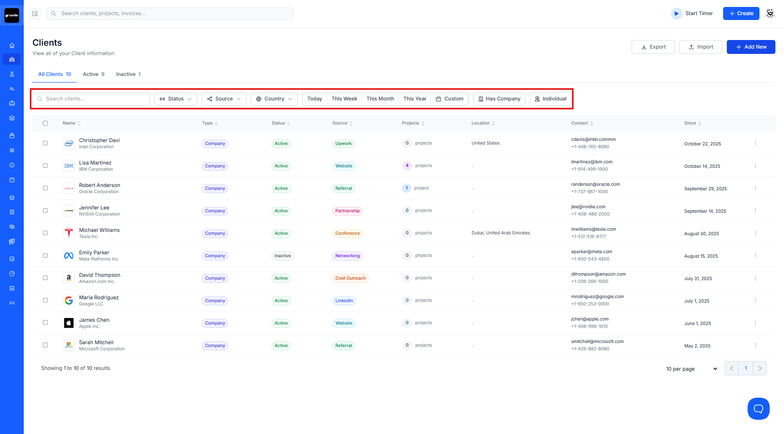Go to the previous results page
784x434 pixels.
pyautogui.click(x=732, y=368)
